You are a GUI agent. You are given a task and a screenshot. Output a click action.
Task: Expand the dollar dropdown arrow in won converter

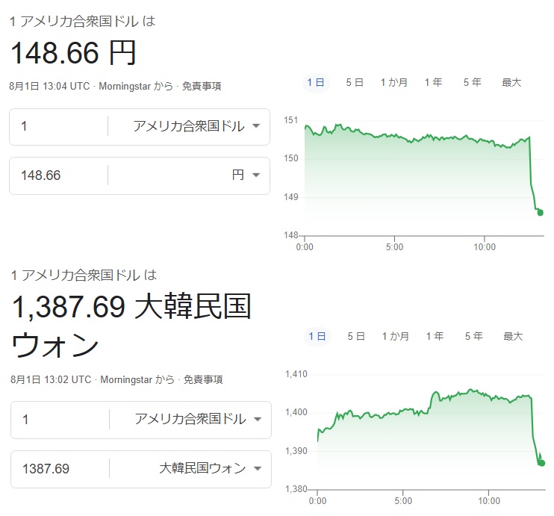(x=258, y=420)
